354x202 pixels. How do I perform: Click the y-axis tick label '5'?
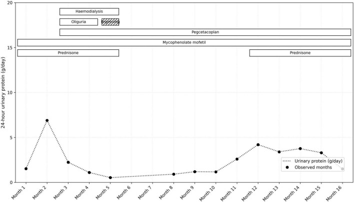[11, 137]
